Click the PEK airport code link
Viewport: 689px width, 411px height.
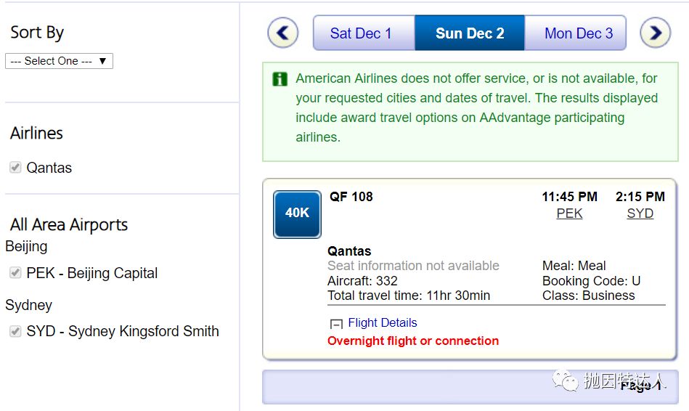[569, 213]
